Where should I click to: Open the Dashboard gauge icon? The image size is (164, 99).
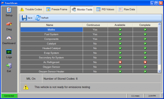(x=9, y=38)
